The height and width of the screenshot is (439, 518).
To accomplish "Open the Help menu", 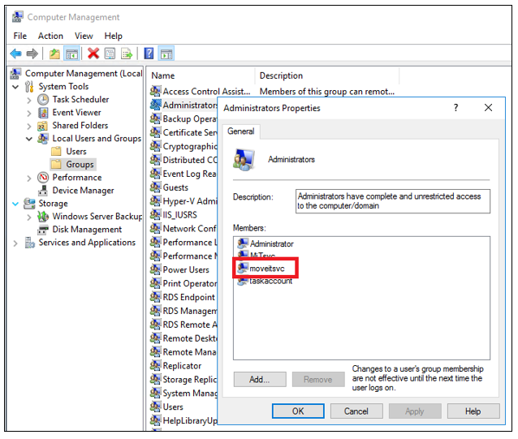I will [x=114, y=36].
